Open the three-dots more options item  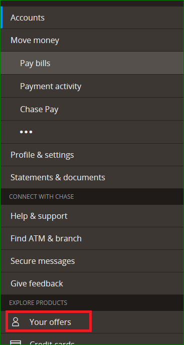click(x=26, y=132)
